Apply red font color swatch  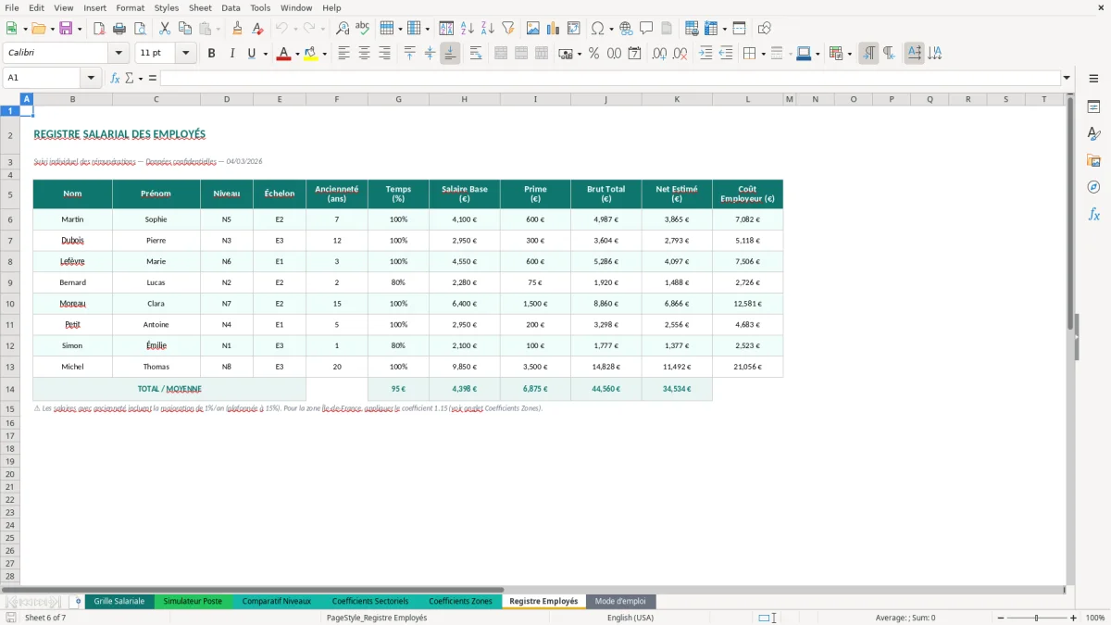point(282,54)
